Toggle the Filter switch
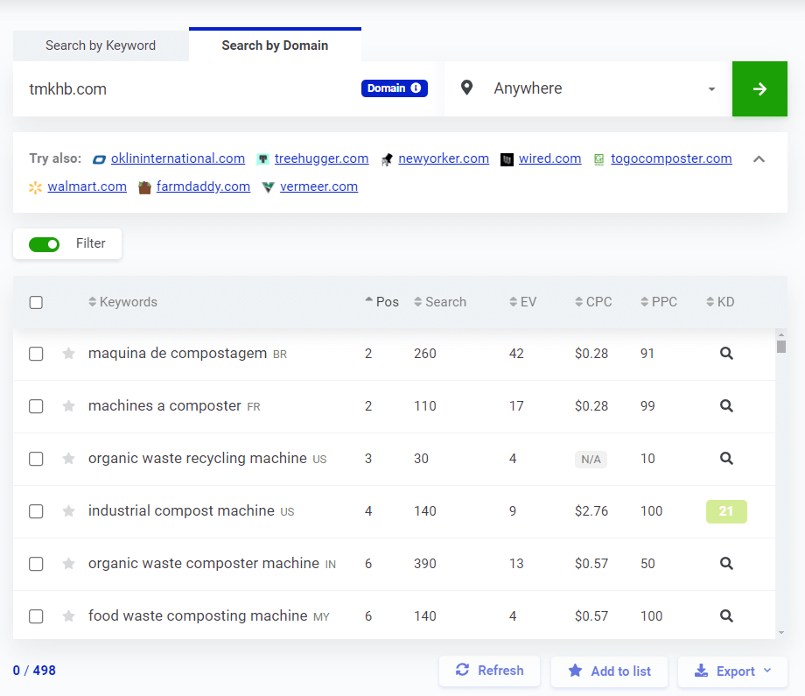 (x=44, y=244)
